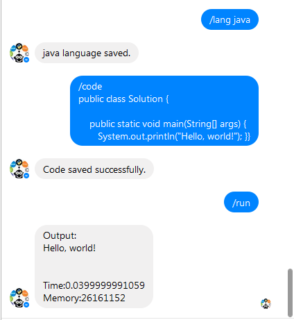
Task: Select the "/lang java" sent message bubble
Action: [x=230, y=19]
